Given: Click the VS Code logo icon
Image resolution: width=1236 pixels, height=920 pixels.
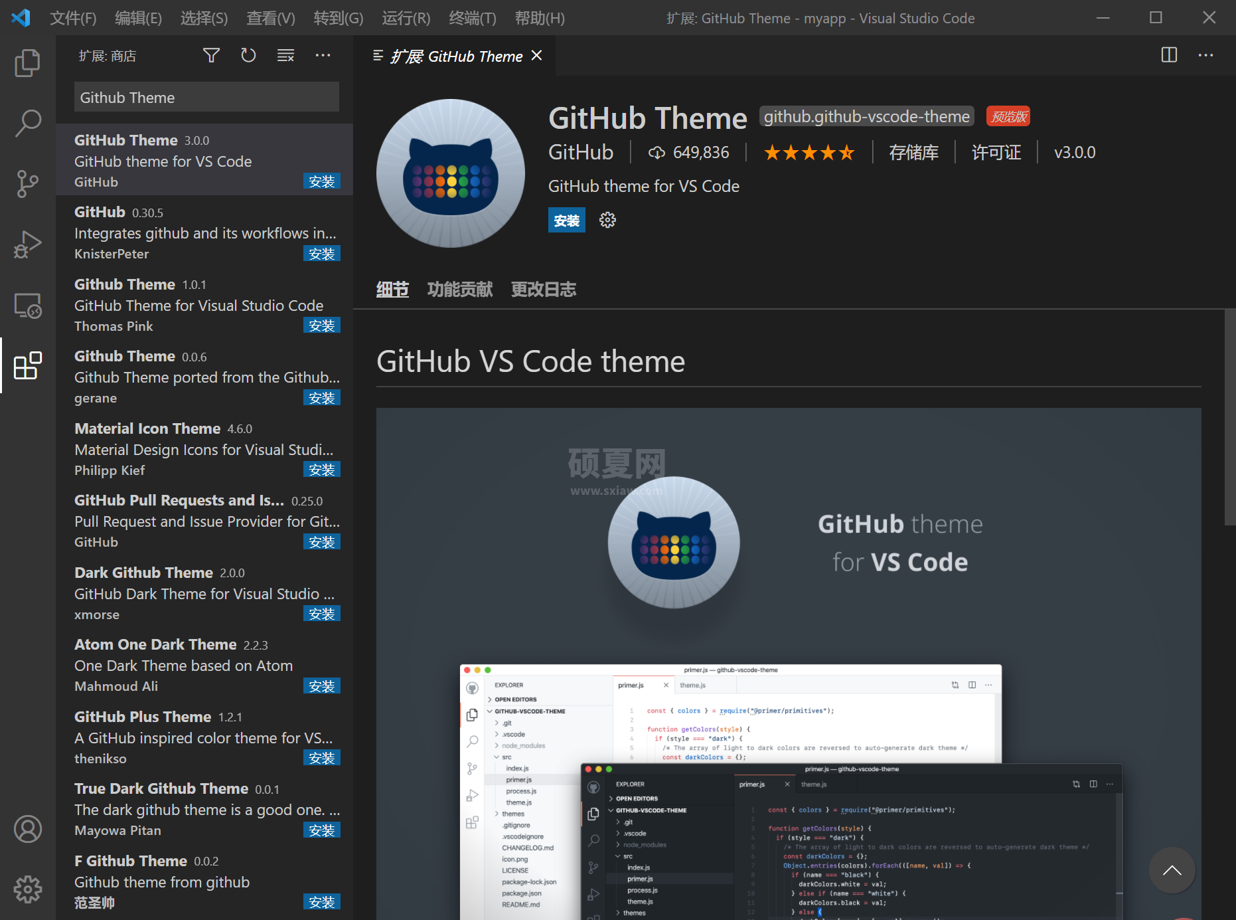Looking at the screenshot, I should pos(21,17).
